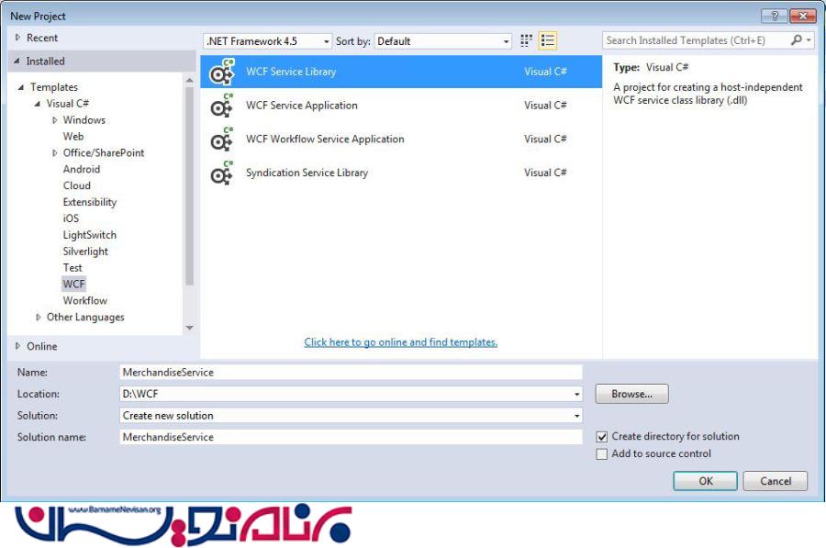Screen dimensions: 826x548
Task: Select the Extensibility template category
Action: coord(90,202)
